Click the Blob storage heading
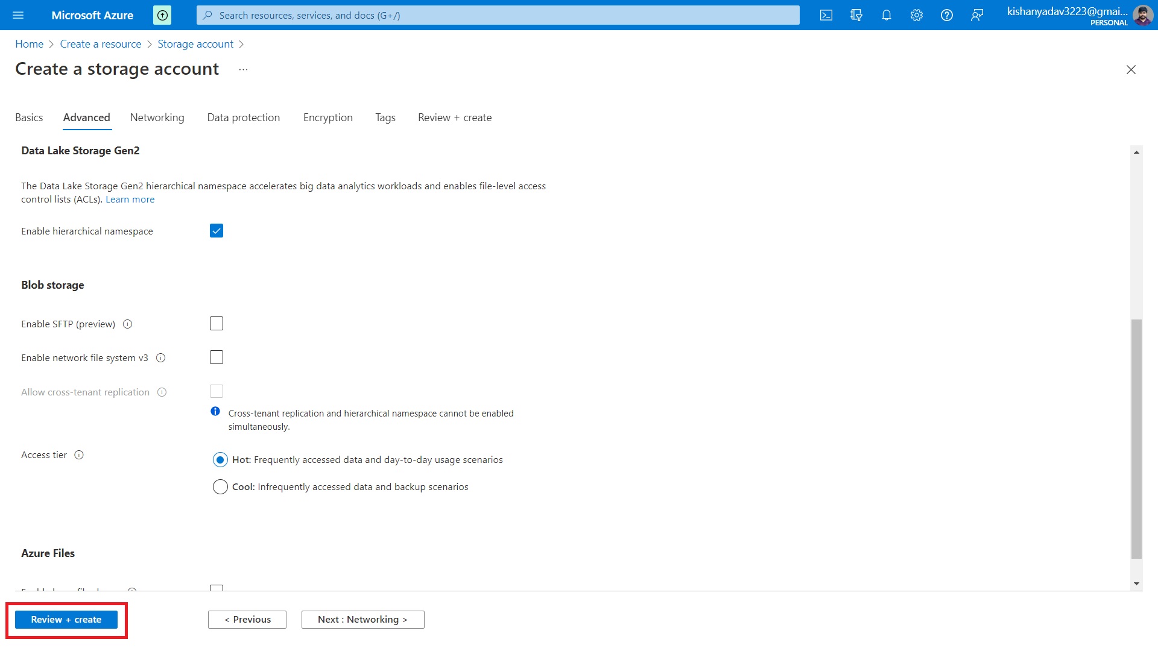Image resolution: width=1158 pixels, height=651 pixels. [x=52, y=285]
